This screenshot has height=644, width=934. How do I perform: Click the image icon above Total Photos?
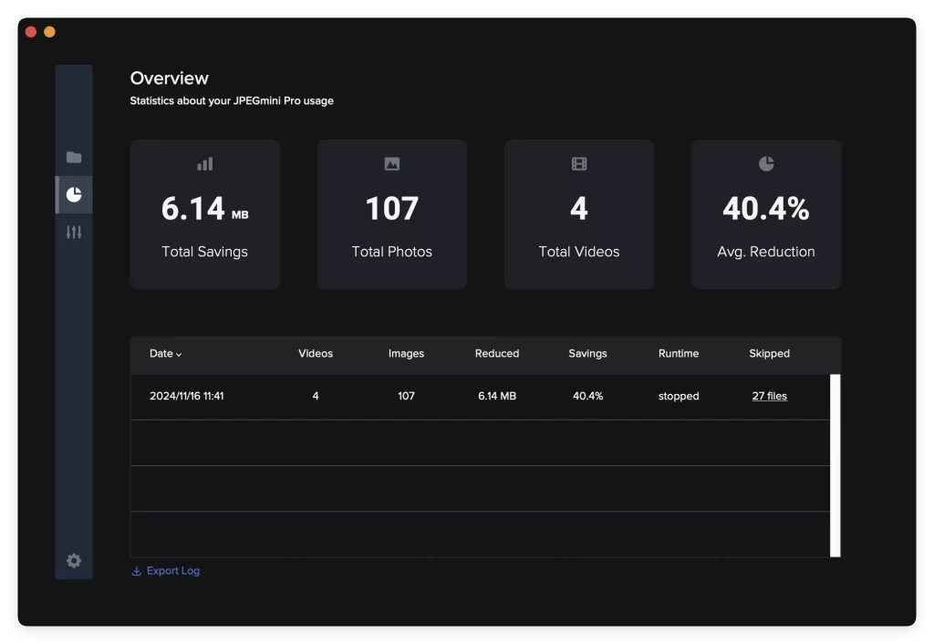click(392, 164)
